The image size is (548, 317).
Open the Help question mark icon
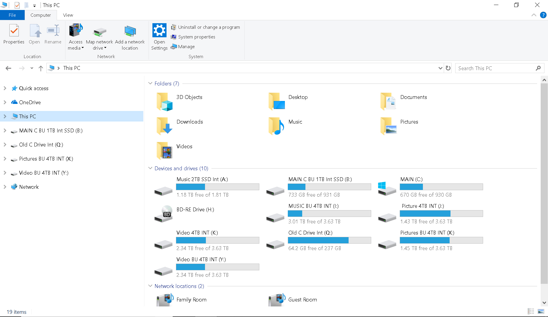point(543,15)
